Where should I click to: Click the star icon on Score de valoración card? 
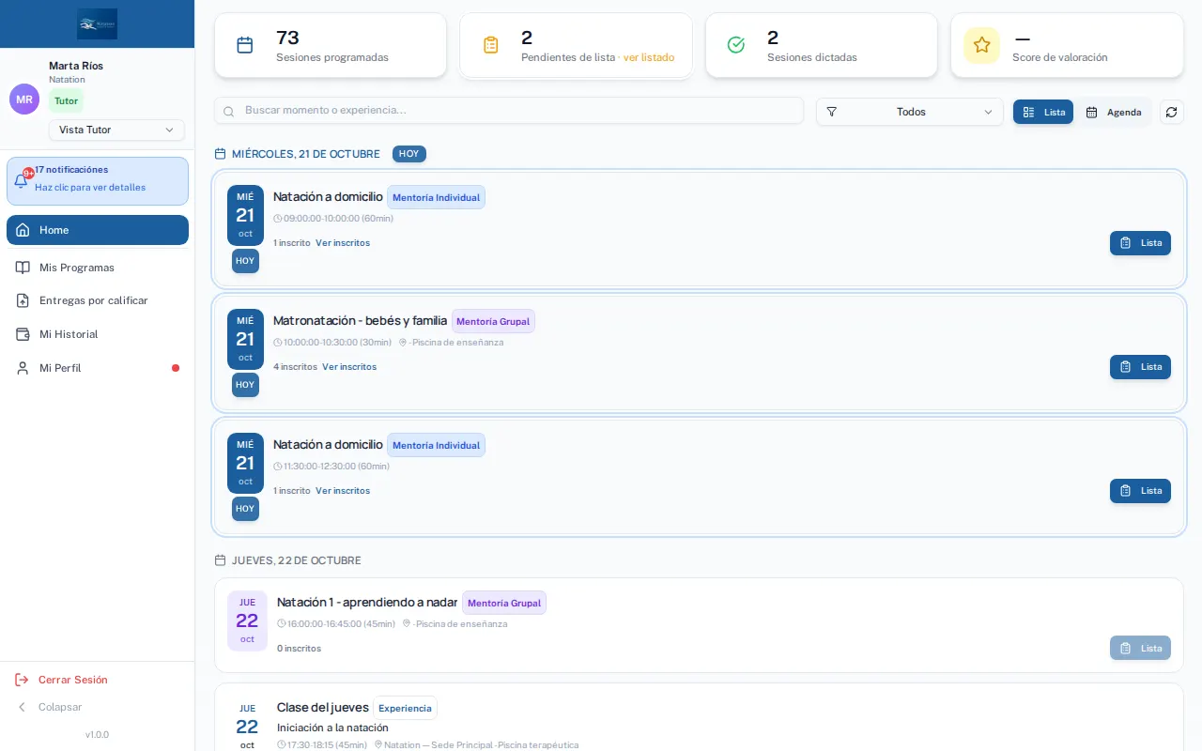coord(981,45)
